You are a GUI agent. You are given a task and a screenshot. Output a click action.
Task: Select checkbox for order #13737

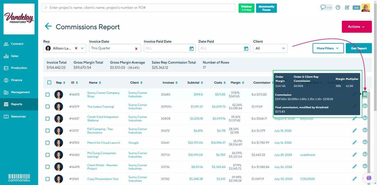click(48, 131)
